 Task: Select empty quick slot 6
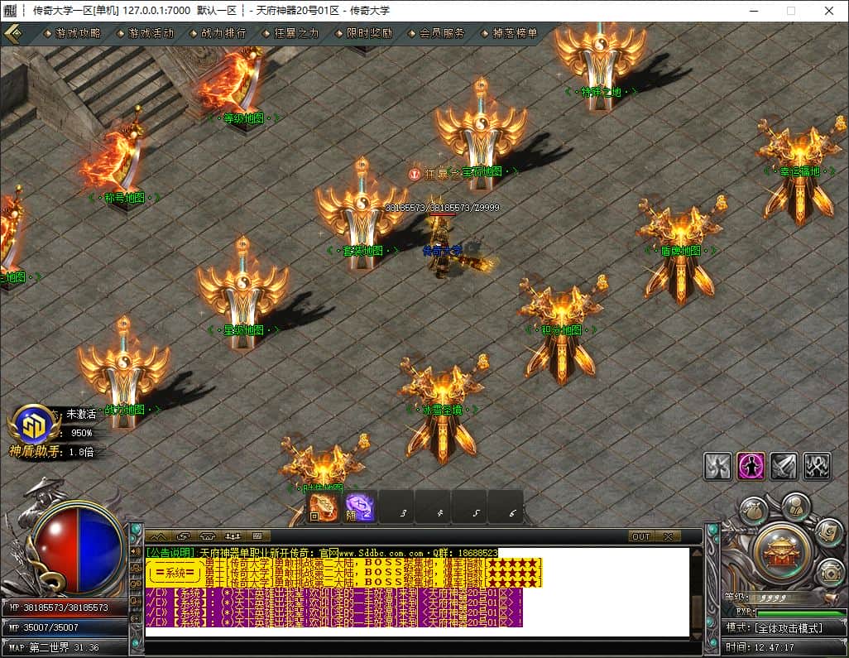point(506,508)
